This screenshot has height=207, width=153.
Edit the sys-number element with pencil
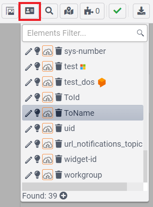(x=29, y=51)
